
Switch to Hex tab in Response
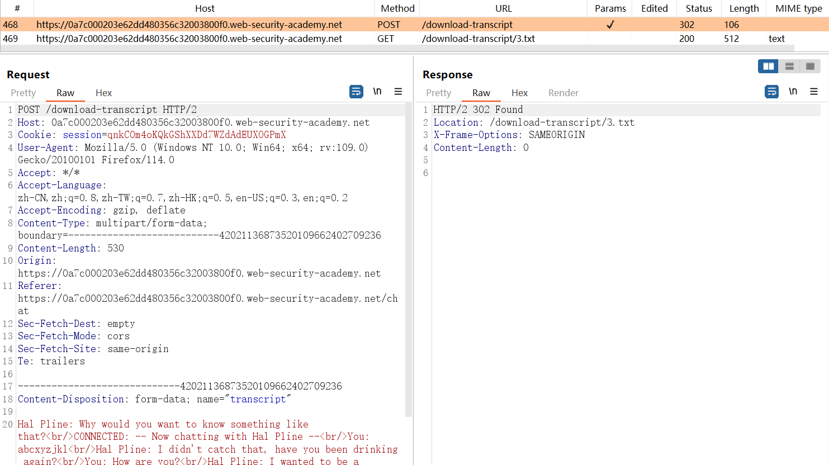[x=519, y=93]
